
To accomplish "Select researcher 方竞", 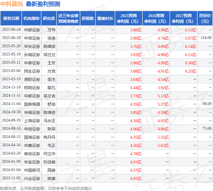I will [51, 71].
